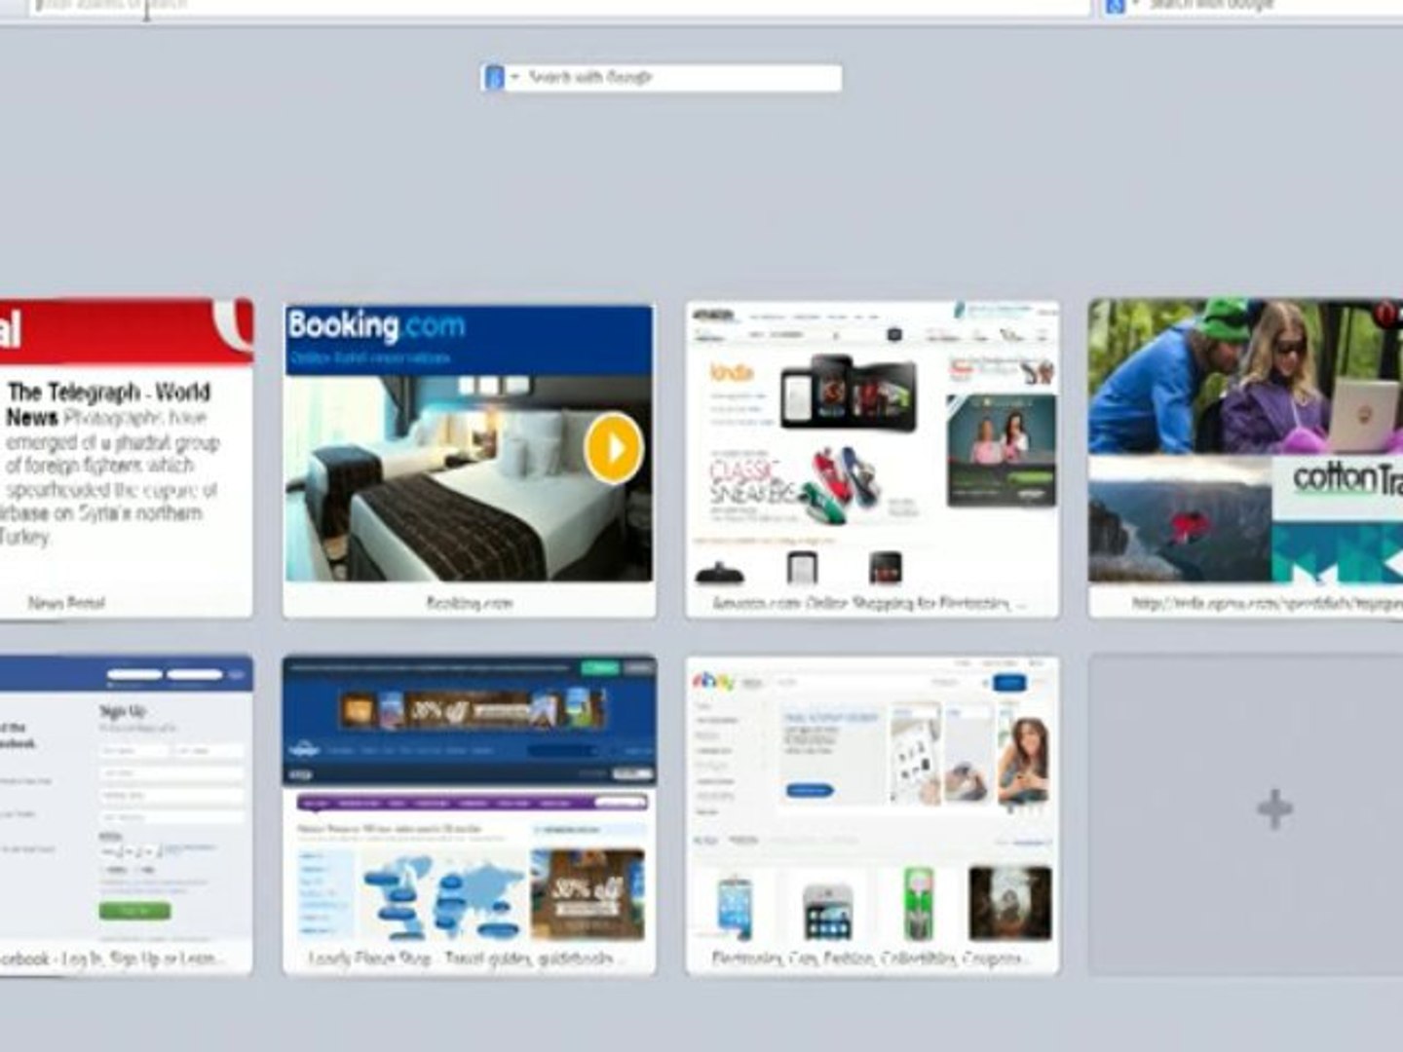Open The Telegraph News Portal Speed Dial tile

[127, 459]
